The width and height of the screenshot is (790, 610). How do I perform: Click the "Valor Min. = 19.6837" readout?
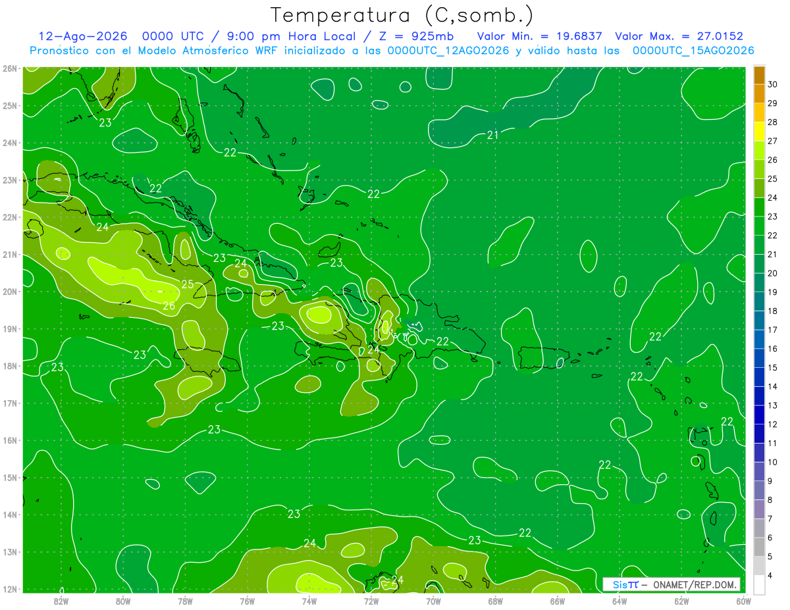(540, 37)
